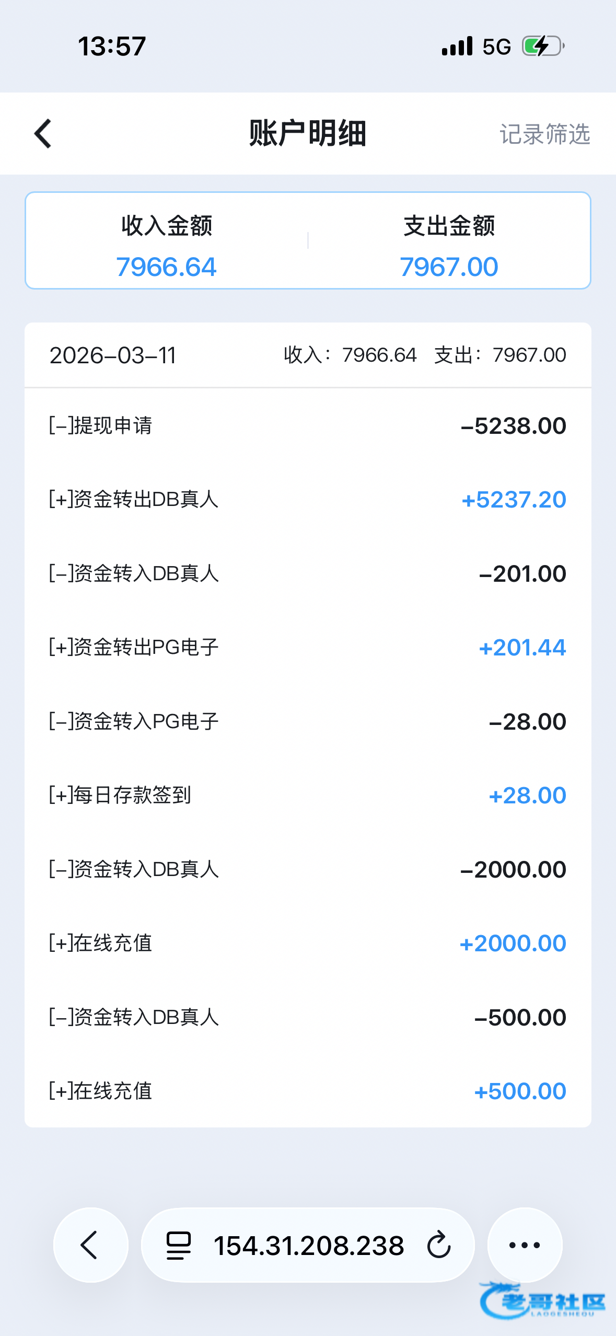616x1336 pixels.
Task: Tap the back arrow beside 账户明细
Action: tap(43, 134)
